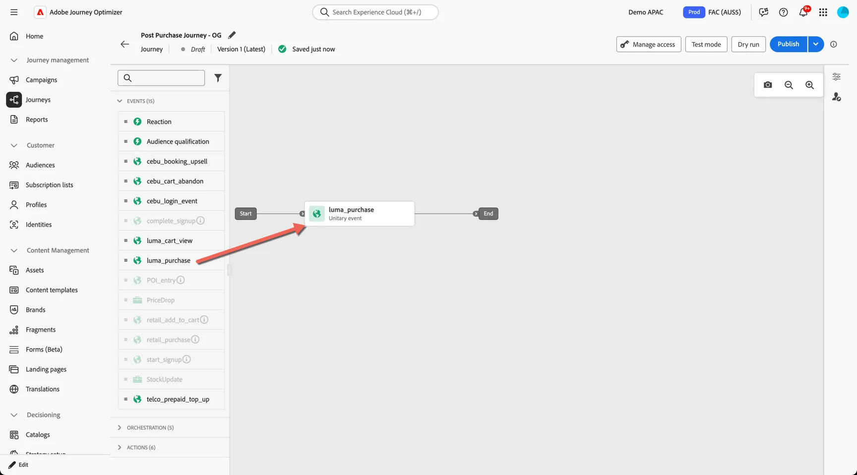The height and width of the screenshot is (475, 857).
Task: Open Content templates
Action: click(x=52, y=290)
